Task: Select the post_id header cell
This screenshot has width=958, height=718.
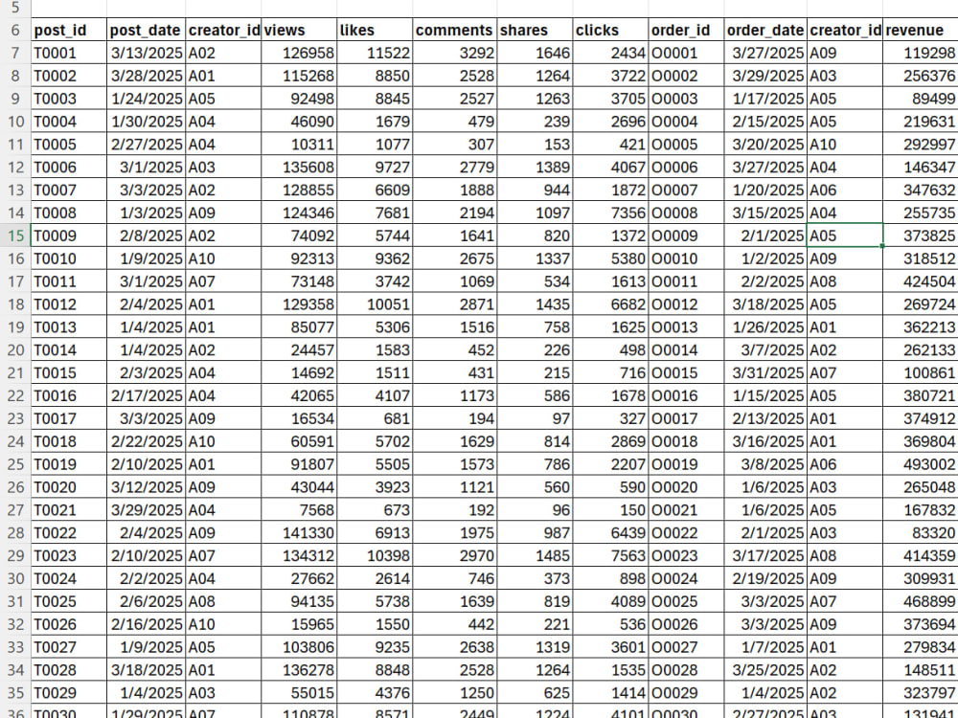Action: (68, 30)
